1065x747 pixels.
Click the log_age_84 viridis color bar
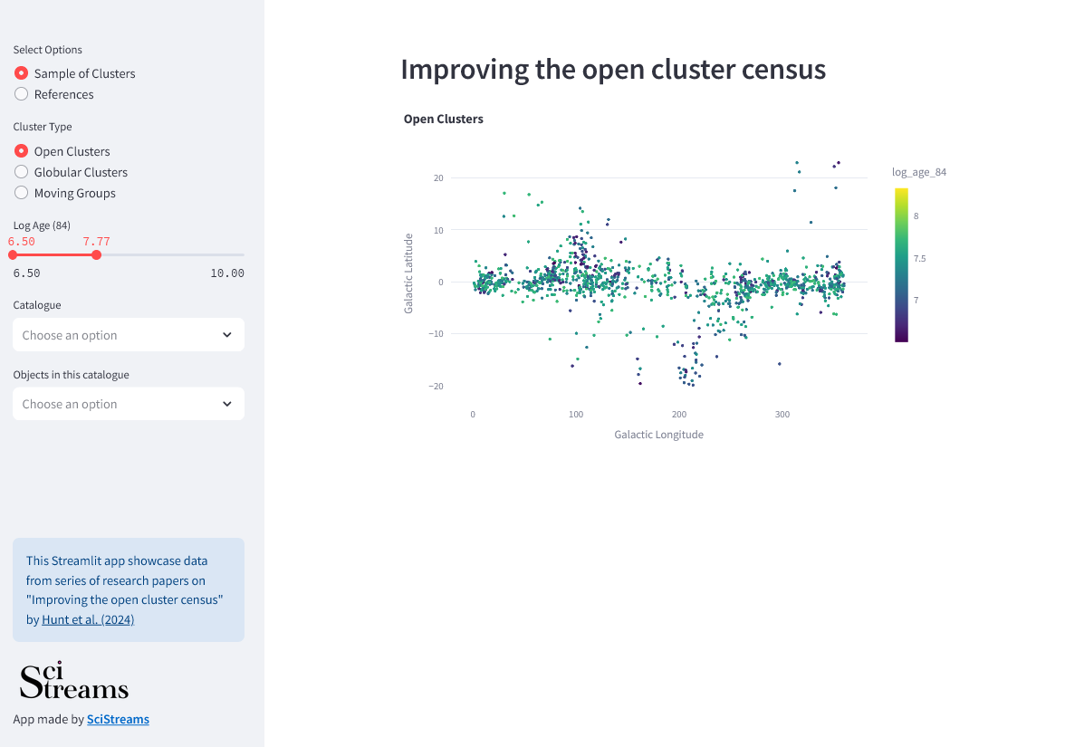901,264
